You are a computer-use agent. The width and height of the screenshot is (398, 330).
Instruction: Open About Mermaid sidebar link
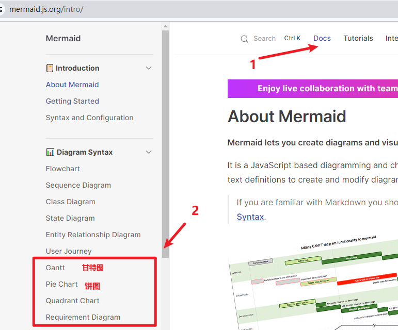(72, 85)
